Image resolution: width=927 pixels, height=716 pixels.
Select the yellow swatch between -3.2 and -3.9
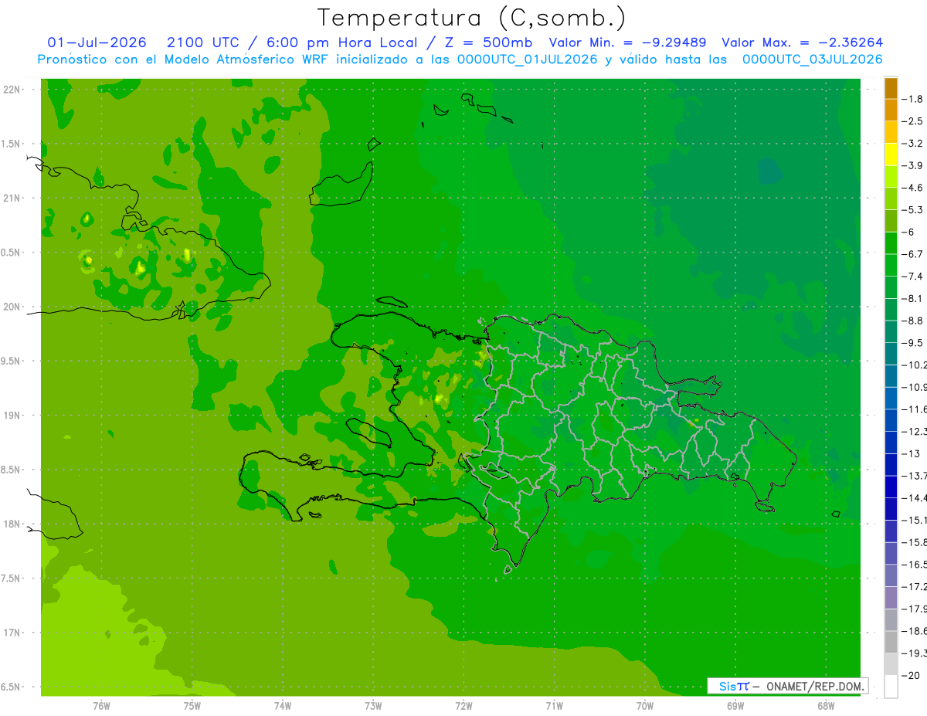(891, 154)
